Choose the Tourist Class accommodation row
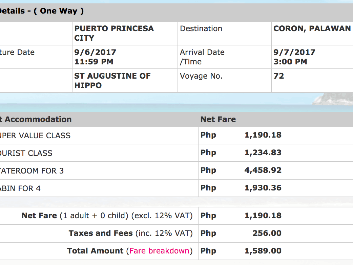Screen dimensions: 353x265 (x=26, y=153)
